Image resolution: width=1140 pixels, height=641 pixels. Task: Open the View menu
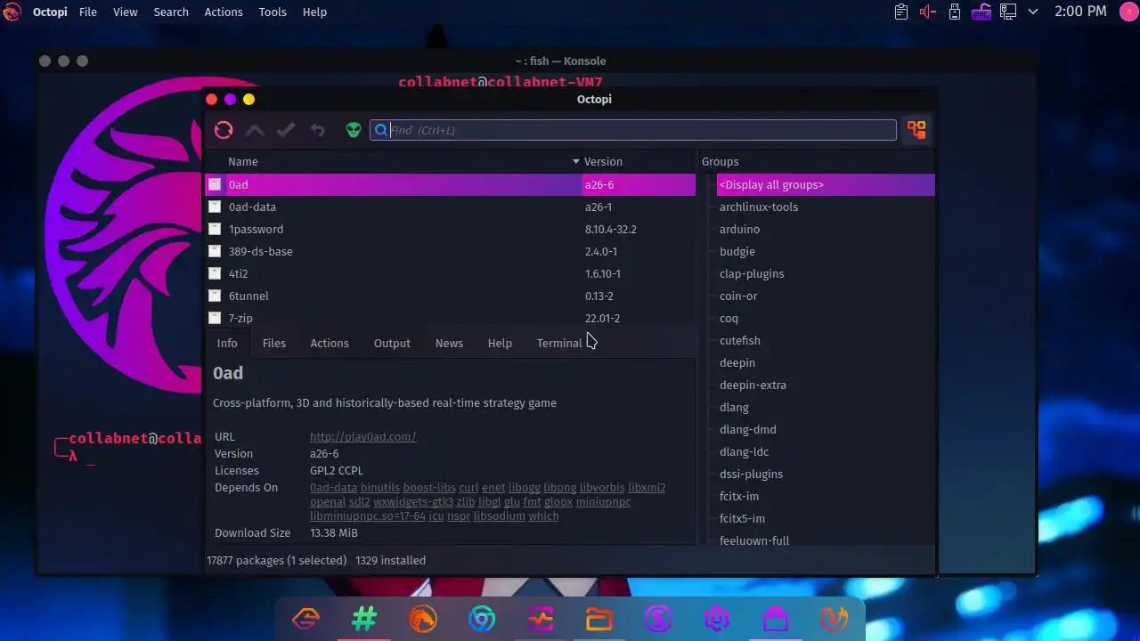(126, 12)
